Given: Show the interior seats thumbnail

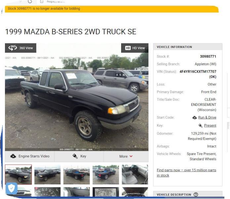Looking at the screenshot, I should click(x=135, y=174).
